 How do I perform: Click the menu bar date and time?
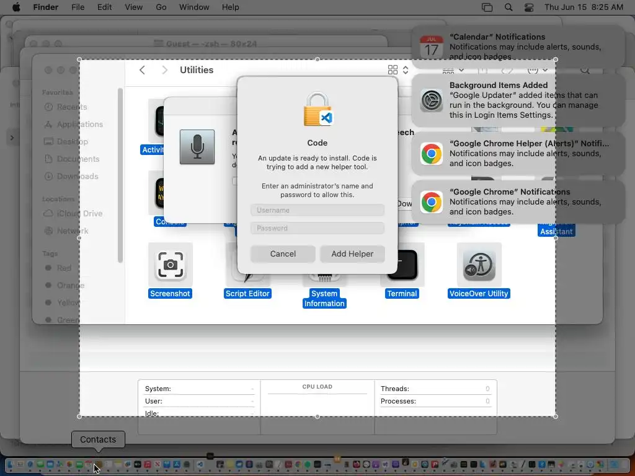click(584, 7)
